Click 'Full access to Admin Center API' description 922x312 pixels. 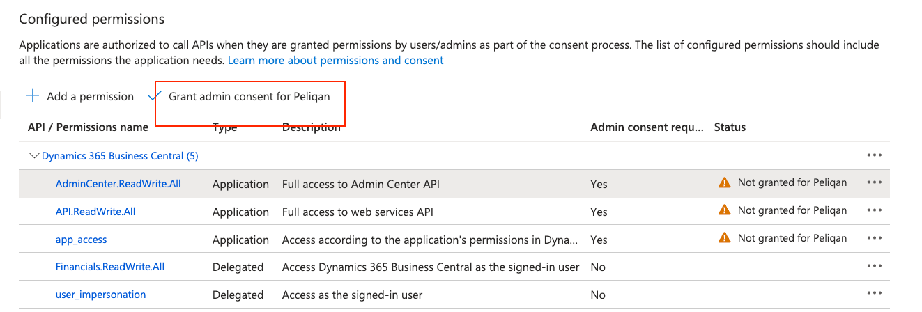tap(361, 185)
